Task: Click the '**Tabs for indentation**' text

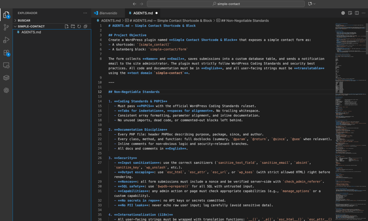Action: click(x=141, y=111)
